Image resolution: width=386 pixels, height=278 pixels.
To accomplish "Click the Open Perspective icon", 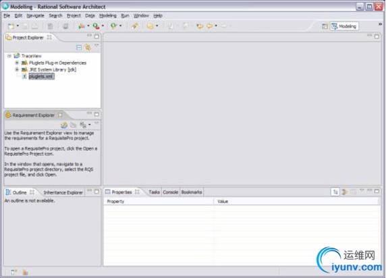I will [x=325, y=26].
